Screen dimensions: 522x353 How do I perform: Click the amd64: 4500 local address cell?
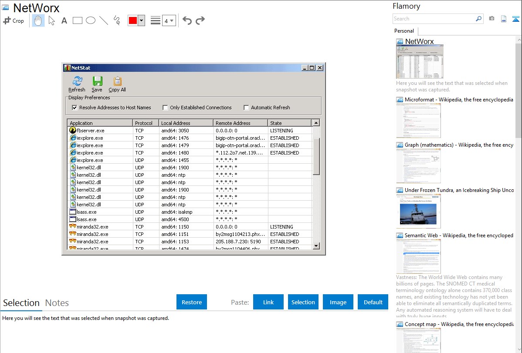[x=175, y=219]
